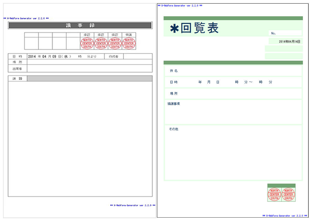Click the 承認 stamp next to the 申請 stamp
This screenshot has width=312, height=221.
click(x=115, y=43)
